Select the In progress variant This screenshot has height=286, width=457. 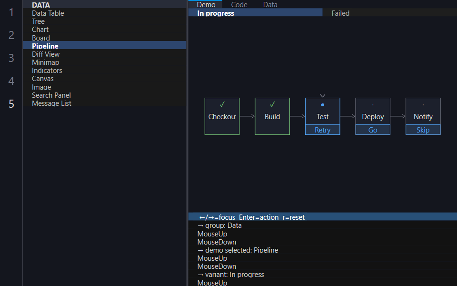[x=255, y=13]
